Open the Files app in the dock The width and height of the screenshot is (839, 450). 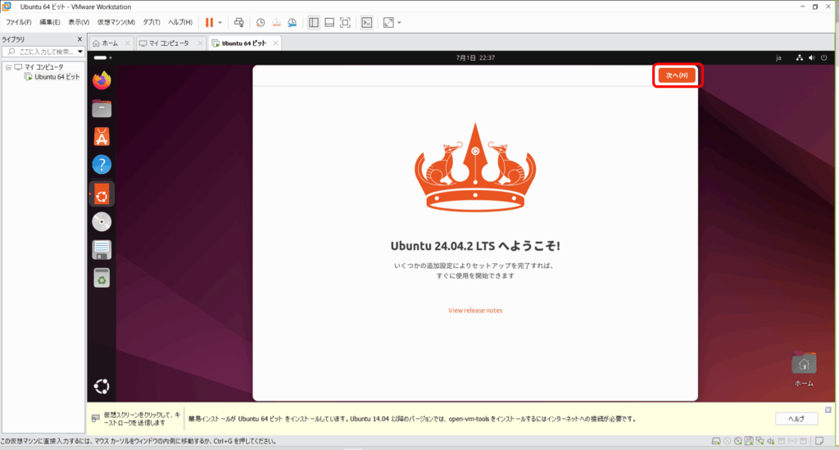pos(102,109)
